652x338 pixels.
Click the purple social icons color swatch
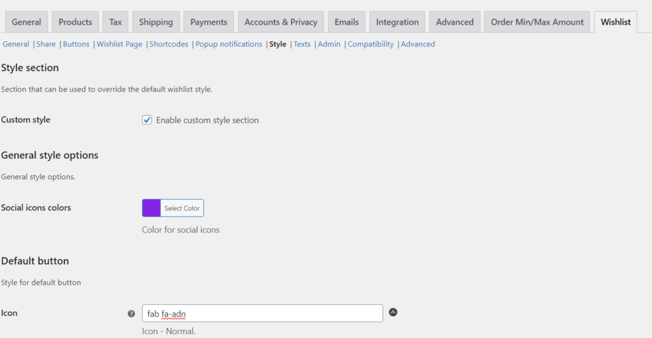tap(152, 208)
